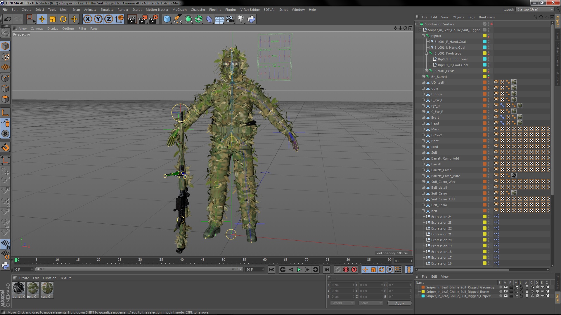Add a floor environment object
This screenshot has height=315, width=561.
pos(219,19)
